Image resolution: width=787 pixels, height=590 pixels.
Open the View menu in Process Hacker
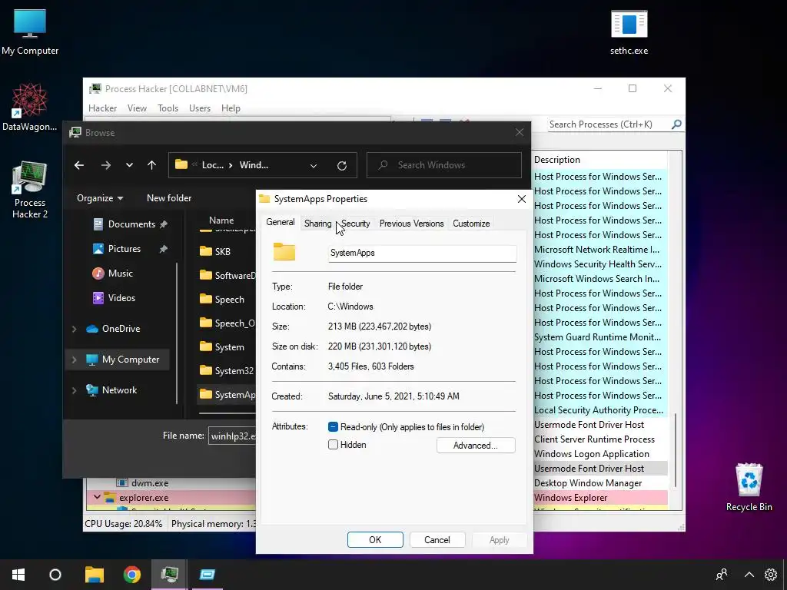coord(137,108)
